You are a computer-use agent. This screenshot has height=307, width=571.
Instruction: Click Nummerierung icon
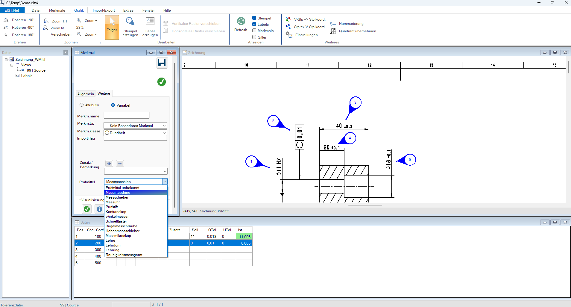click(333, 23)
